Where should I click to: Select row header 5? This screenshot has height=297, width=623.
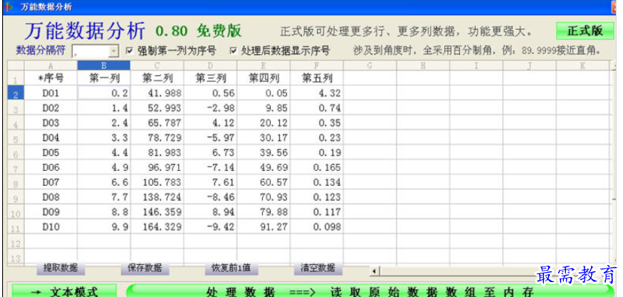coord(16,137)
